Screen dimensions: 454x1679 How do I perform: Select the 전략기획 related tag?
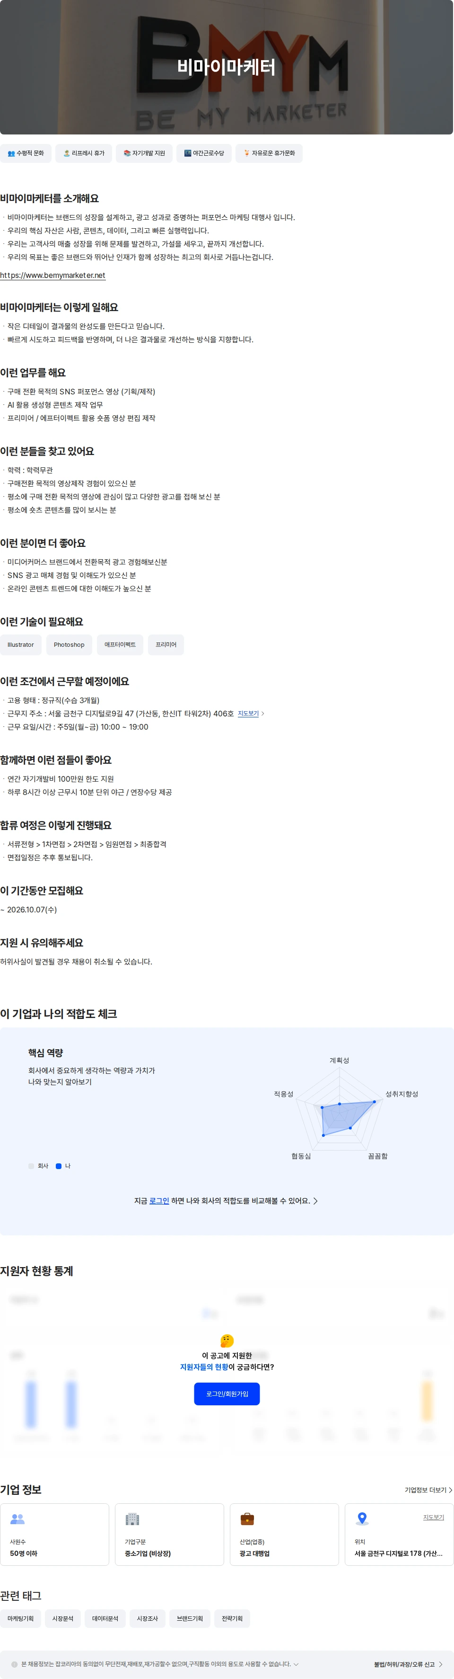click(x=232, y=1618)
